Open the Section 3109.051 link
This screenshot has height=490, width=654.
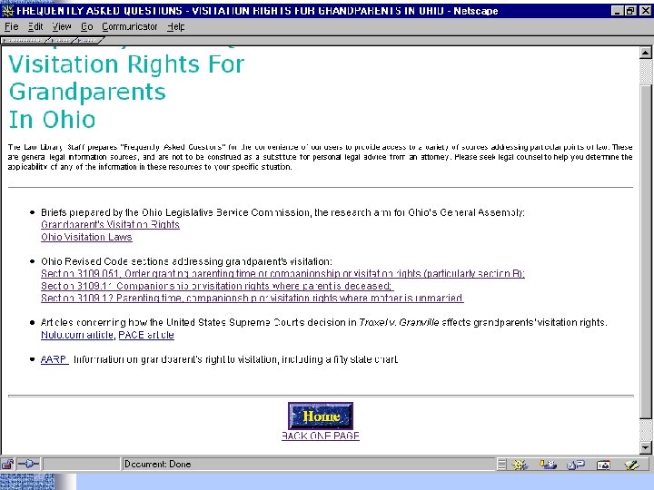click(x=282, y=274)
